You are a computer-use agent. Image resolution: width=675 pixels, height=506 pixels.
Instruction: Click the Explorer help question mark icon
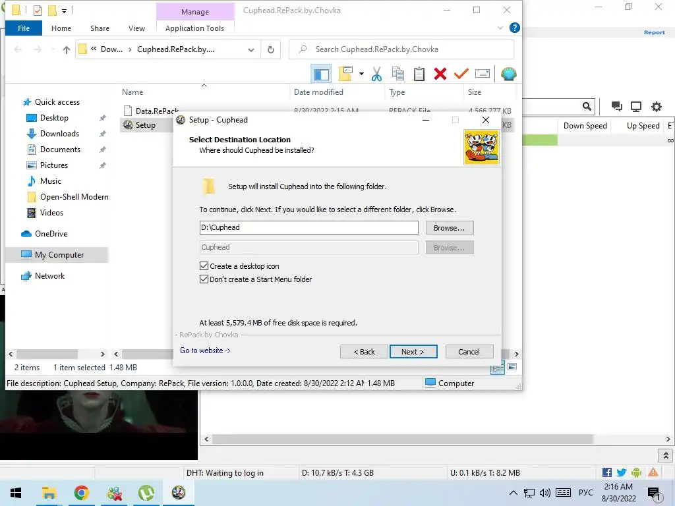(x=514, y=28)
